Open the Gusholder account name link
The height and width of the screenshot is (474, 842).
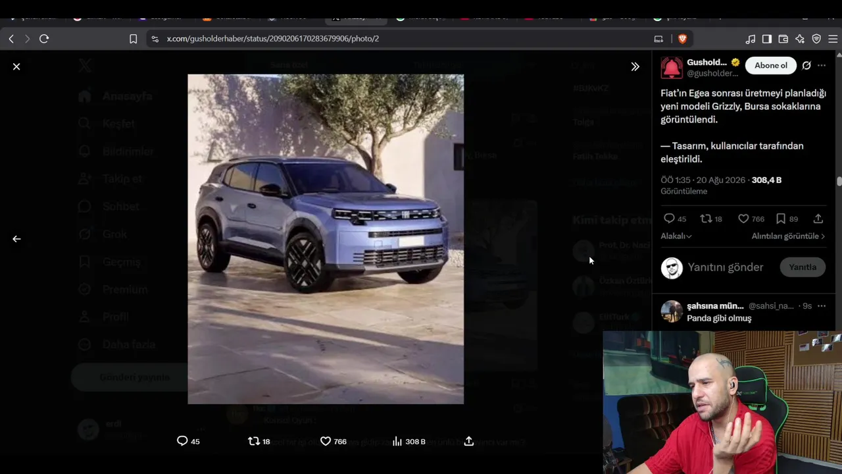point(707,63)
